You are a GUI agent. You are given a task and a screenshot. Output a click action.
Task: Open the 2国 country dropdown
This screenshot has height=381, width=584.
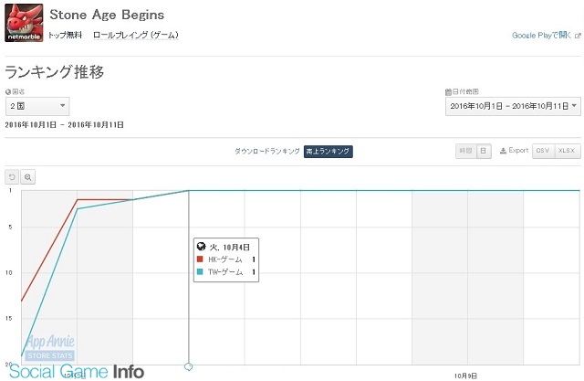point(37,106)
